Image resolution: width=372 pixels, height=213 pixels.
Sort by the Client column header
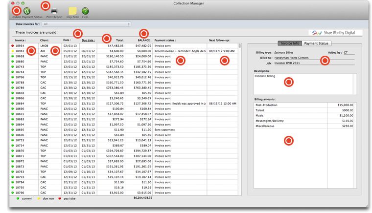coord(45,41)
